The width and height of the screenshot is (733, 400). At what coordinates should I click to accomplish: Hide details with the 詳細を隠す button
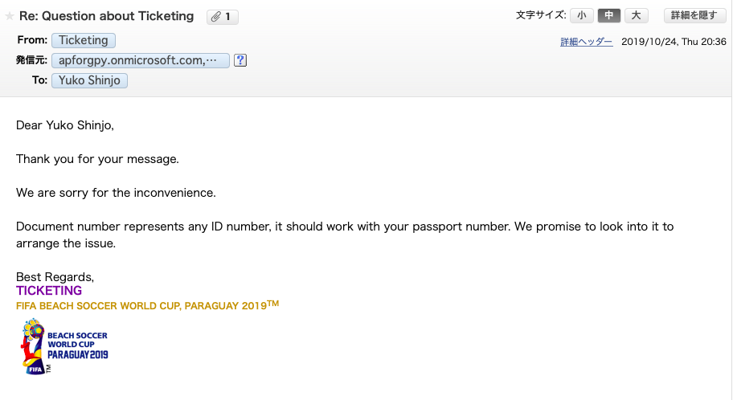click(x=694, y=15)
